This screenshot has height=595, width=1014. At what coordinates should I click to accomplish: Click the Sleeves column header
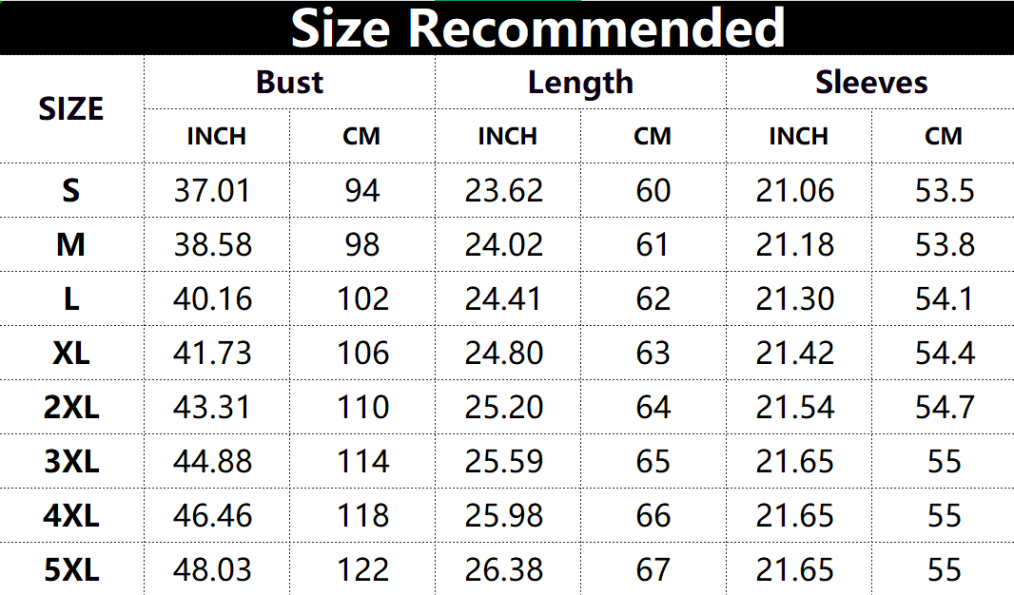[871, 83]
